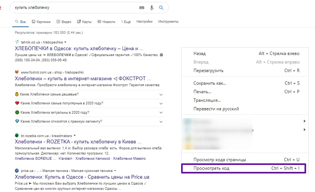Image resolution: width=315 pixels, height=192 pixels.
Task: Open Хлебопечки Maestro sitelink
Action: [x=129, y=158]
